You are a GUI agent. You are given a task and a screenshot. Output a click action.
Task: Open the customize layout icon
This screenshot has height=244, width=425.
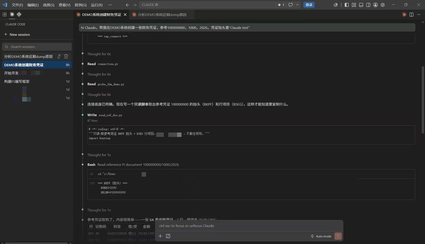click(x=354, y=5)
